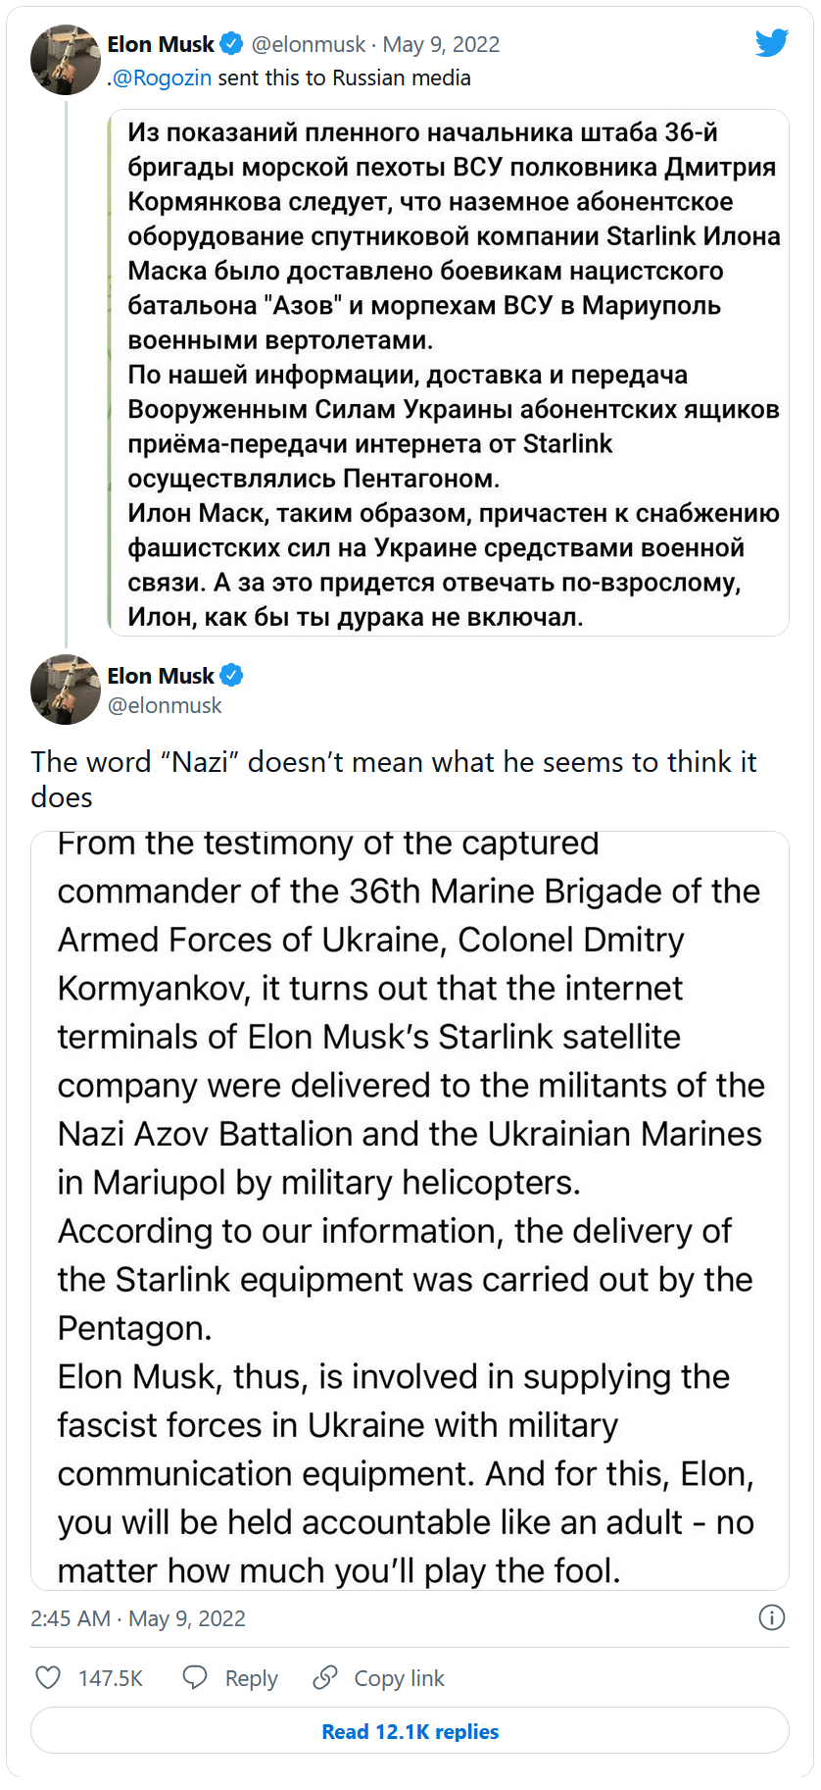The image size is (821, 1790).
Task: Click the reply speech bubble icon
Action: pos(195,1677)
